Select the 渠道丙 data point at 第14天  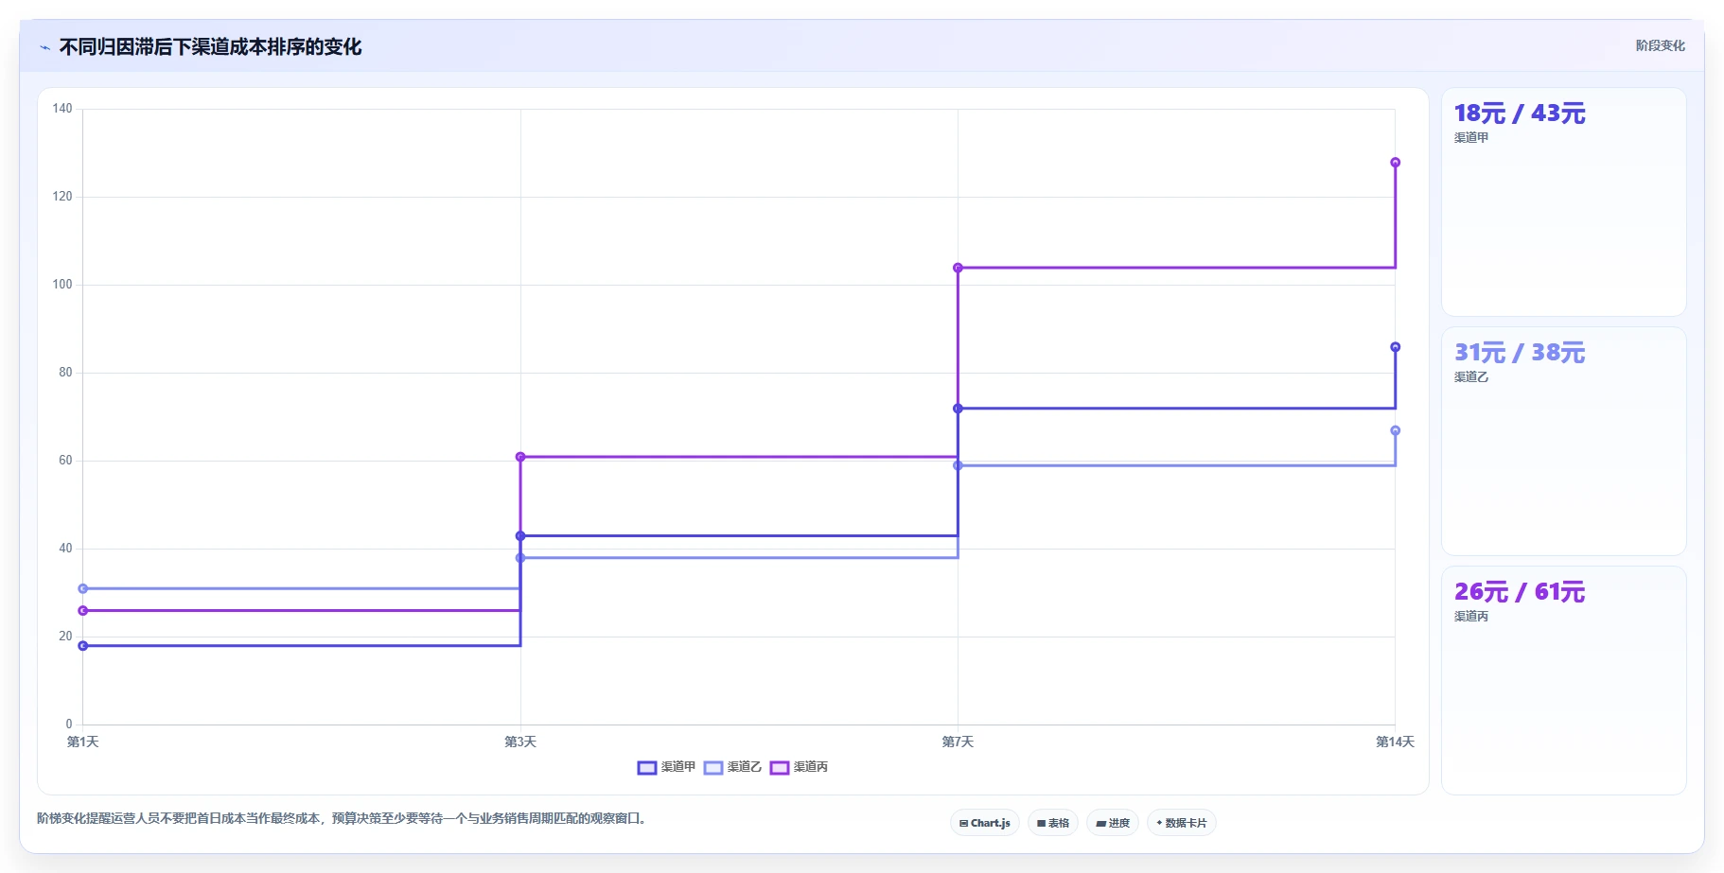point(1395,163)
